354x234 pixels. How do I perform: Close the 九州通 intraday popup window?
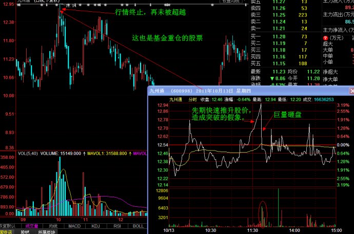(349, 91)
